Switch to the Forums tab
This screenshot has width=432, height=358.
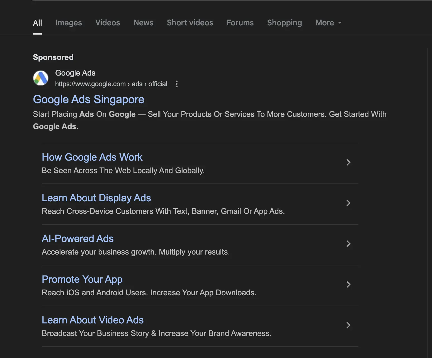pos(240,23)
